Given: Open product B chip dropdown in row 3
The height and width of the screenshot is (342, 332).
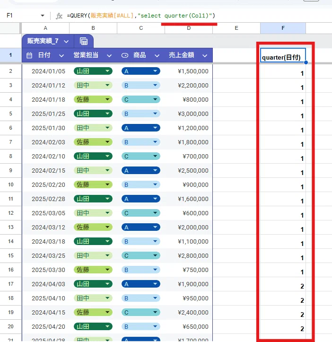Looking at the screenshot, I should click(x=155, y=85).
